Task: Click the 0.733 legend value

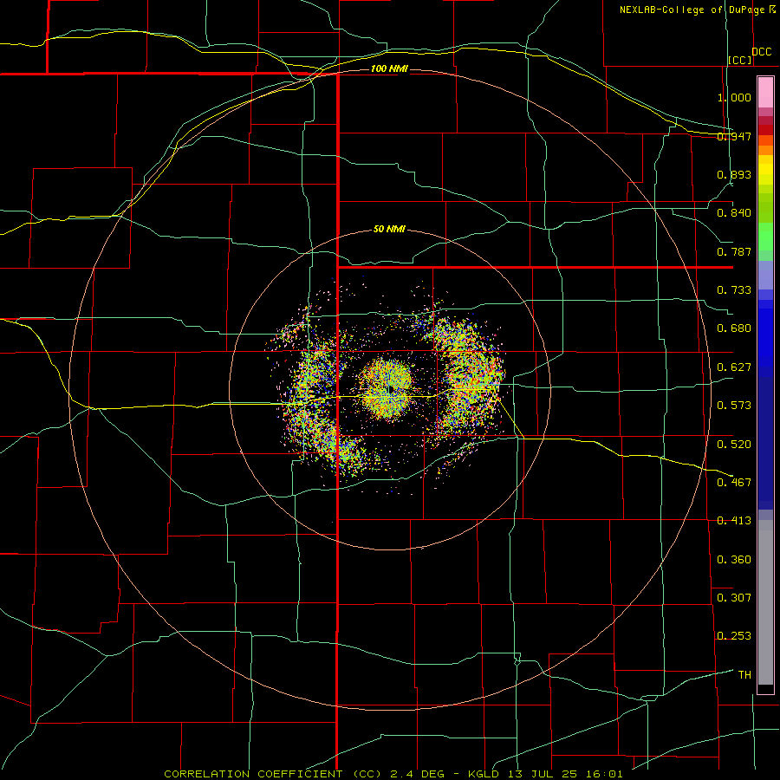Action: pos(734,290)
